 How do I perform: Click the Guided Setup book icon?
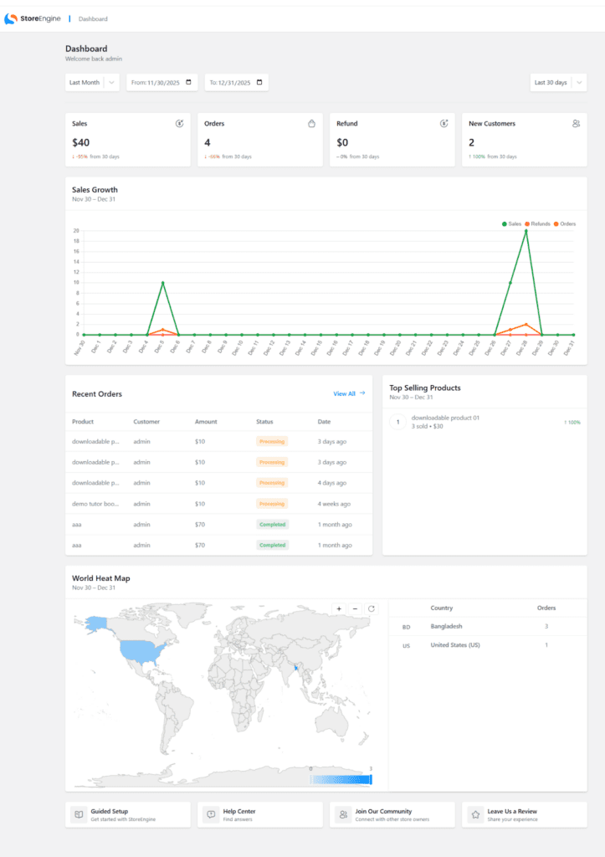(x=79, y=814)
